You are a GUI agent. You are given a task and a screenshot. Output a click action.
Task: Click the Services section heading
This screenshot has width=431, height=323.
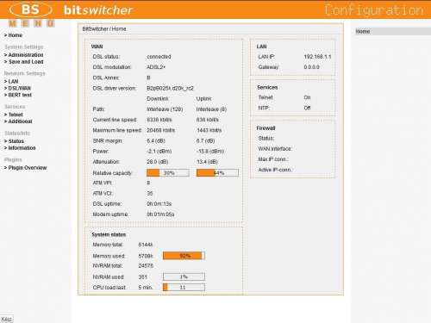[267, 87]
